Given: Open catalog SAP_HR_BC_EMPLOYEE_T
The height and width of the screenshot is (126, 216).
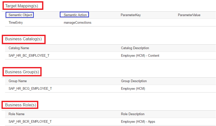Looking at the screenshot, I should pyautogui.click(x=29, y=56).
